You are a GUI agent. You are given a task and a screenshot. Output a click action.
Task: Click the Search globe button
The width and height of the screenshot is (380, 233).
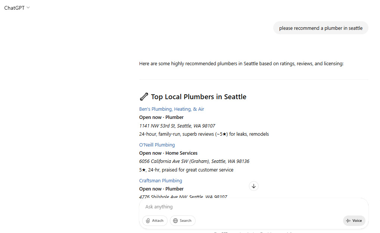[x=183, y=220]
